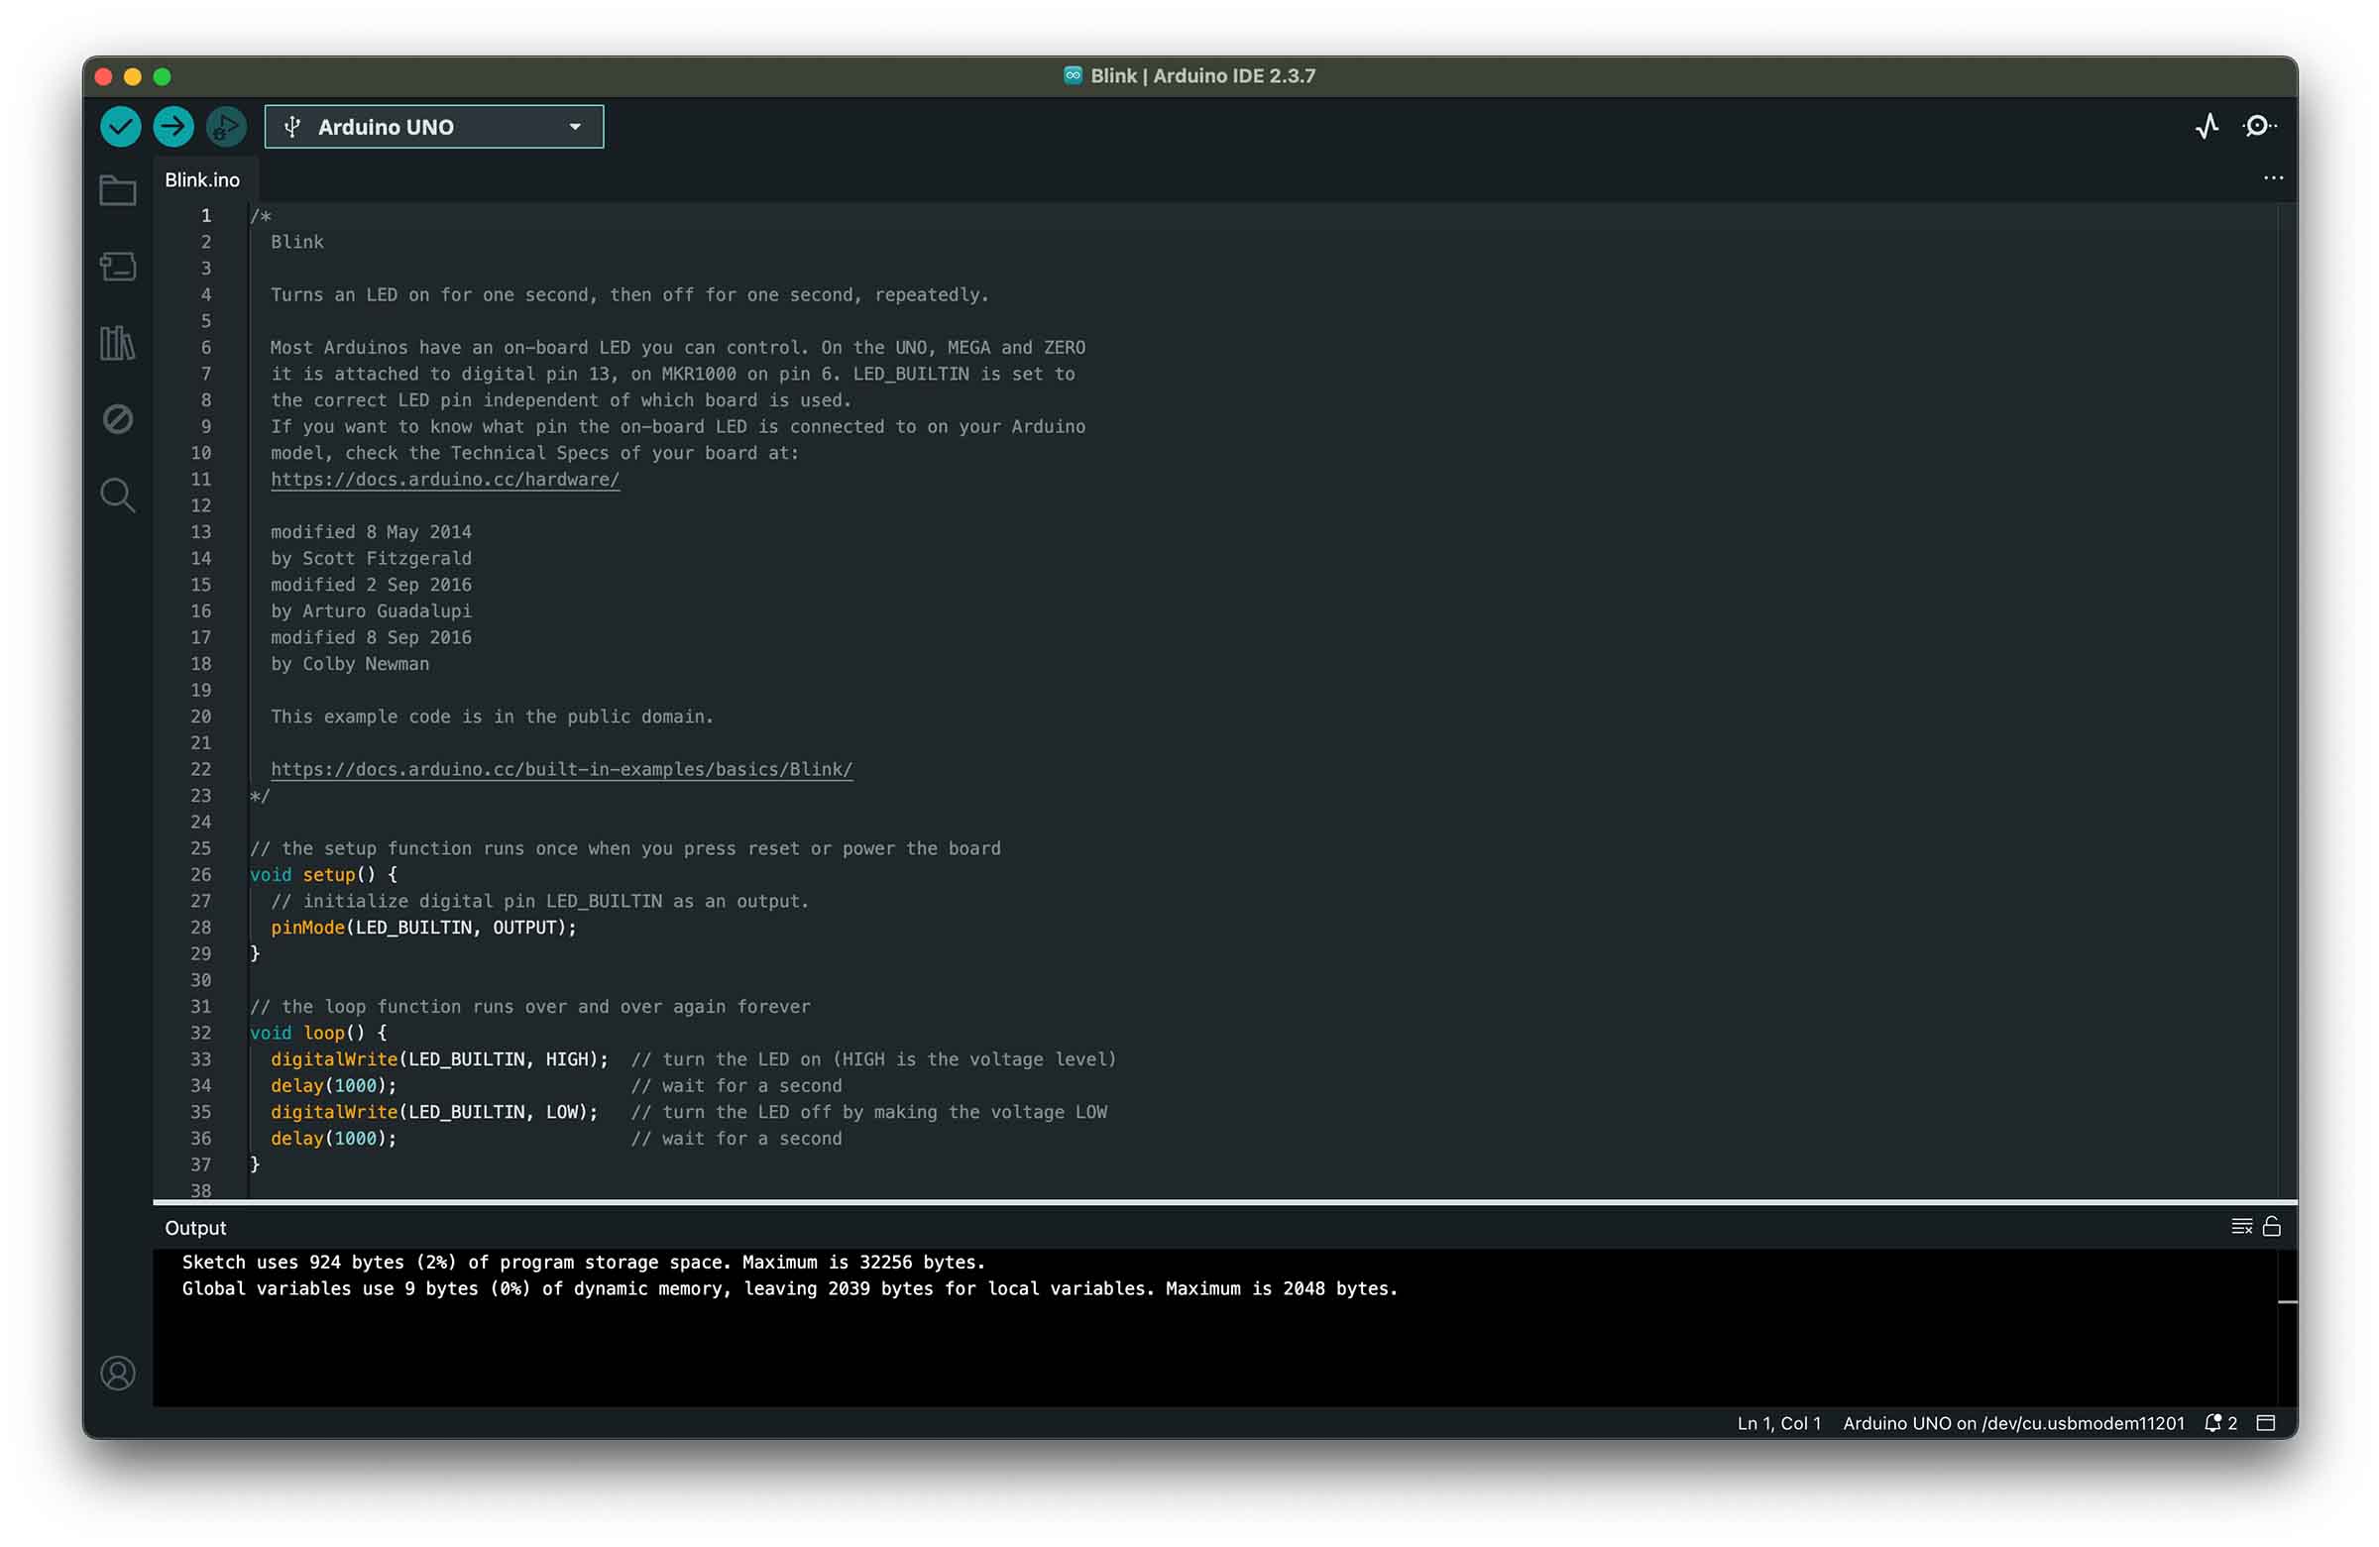Open the Library Manager books icon
The height and width of the screenshot is (1547, 2379).
click(118, 343)
